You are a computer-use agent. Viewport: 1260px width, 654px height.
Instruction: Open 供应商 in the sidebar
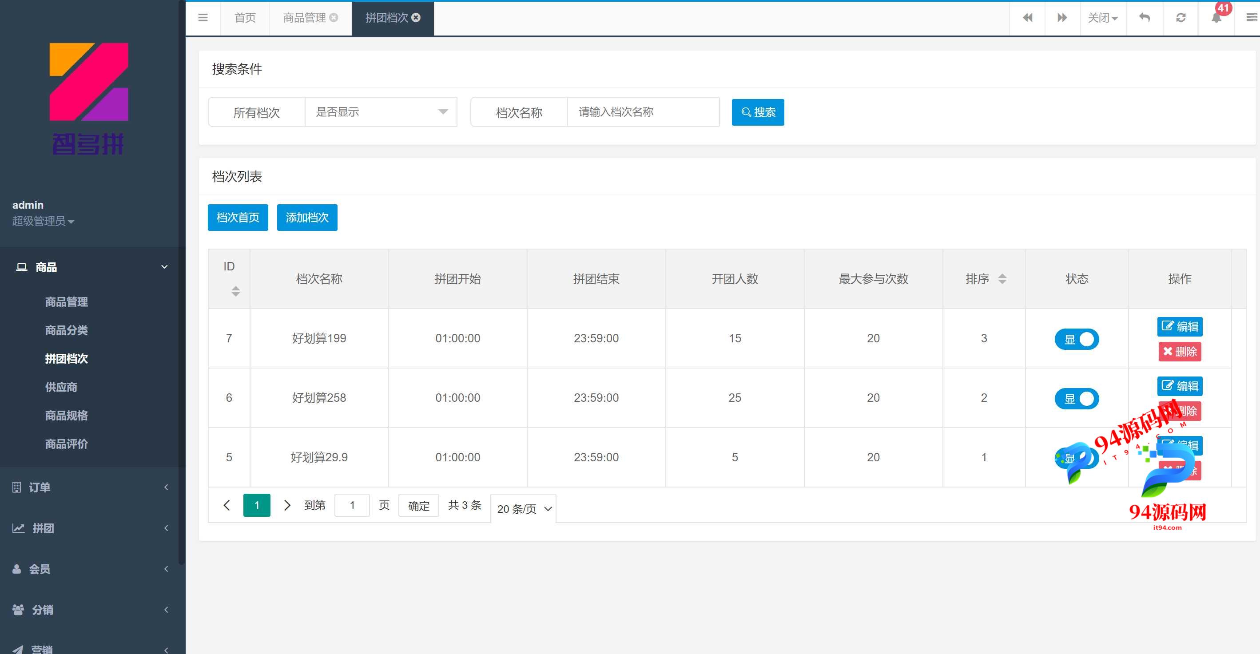[x=61, y=387]
